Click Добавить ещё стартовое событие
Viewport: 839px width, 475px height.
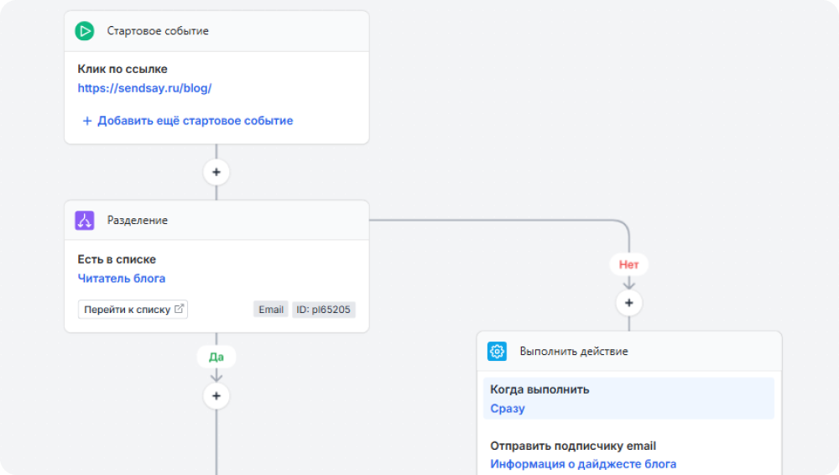(195, 121)
